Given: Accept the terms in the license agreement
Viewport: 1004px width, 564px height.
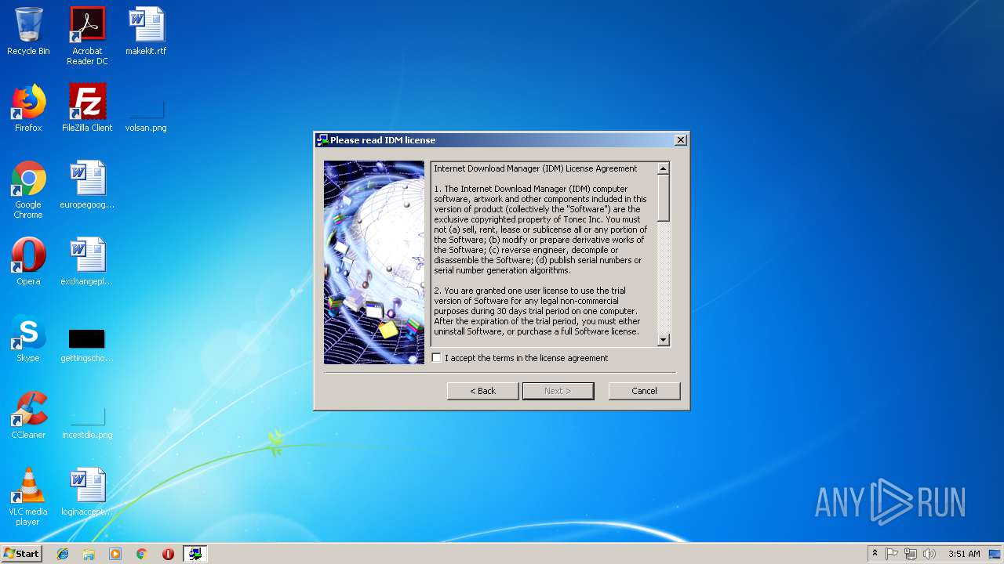Looking at the screenshot, I should click(437, 358).
